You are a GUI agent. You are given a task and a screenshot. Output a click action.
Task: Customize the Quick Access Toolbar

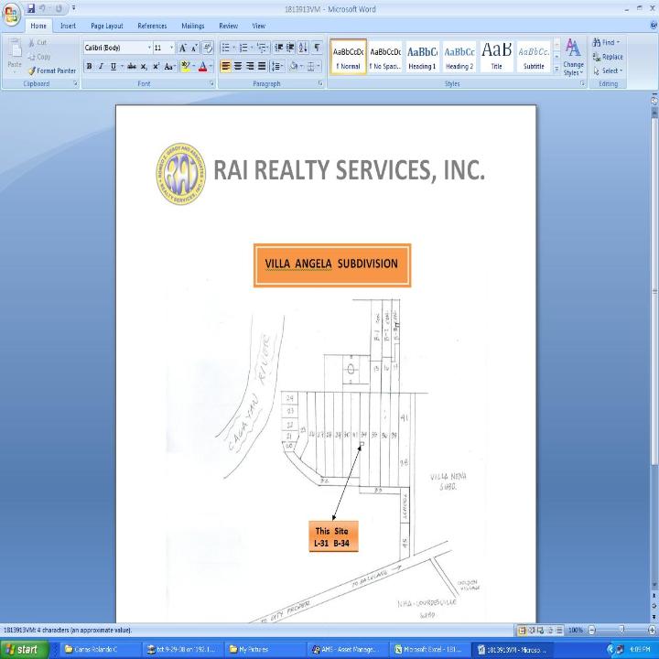pyautogui.click(x=73, y=8)
